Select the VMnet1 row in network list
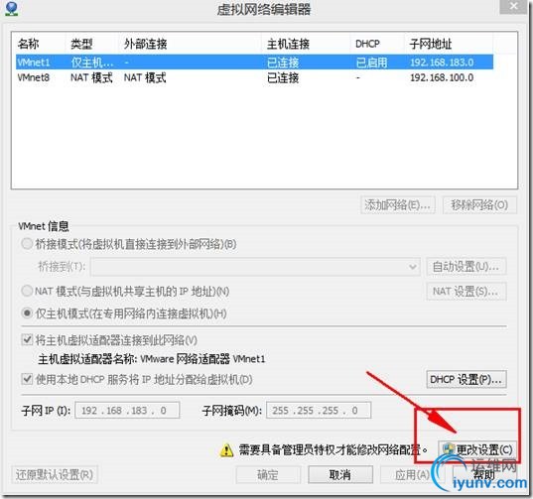Screen dimensions: 533x499 pos(254,62)
